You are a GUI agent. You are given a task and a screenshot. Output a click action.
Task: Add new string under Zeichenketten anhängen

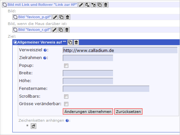[34, 126]
